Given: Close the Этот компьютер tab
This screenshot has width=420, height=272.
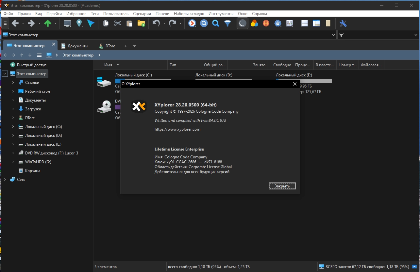Looking at the screenshot, I should (x=53, y=44).
